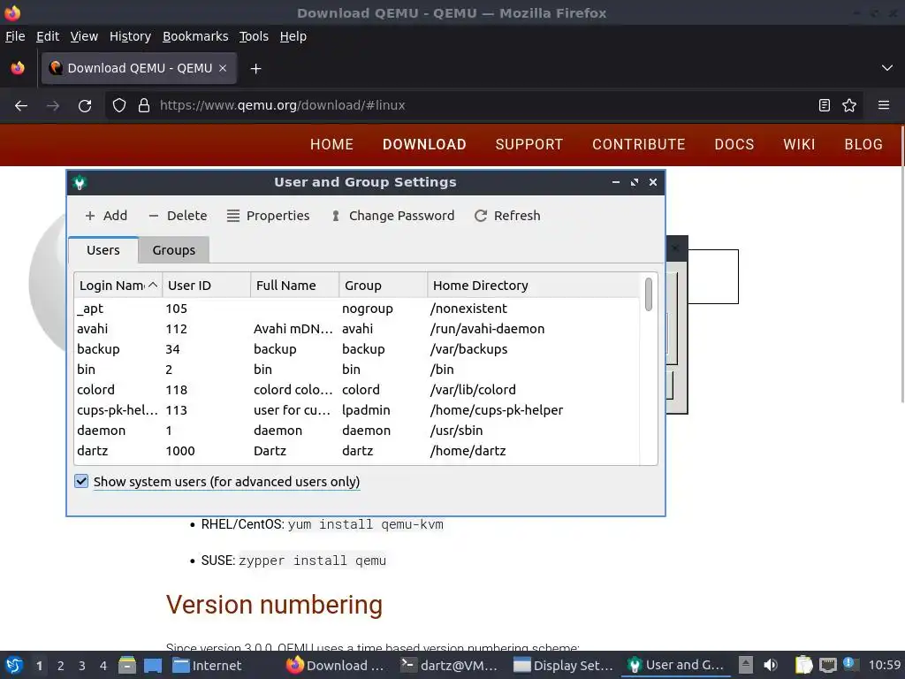Select the dartz user row
Image resolution: width=905 pixels, height=679 pixels.
(357, 450)
